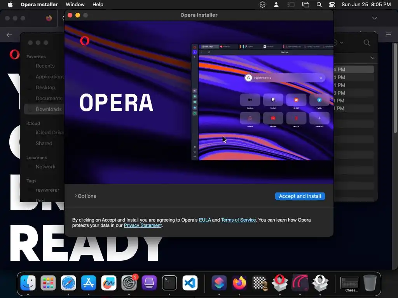
Task: Open the Privacy Statement link
Action: [x=143, y=225]
